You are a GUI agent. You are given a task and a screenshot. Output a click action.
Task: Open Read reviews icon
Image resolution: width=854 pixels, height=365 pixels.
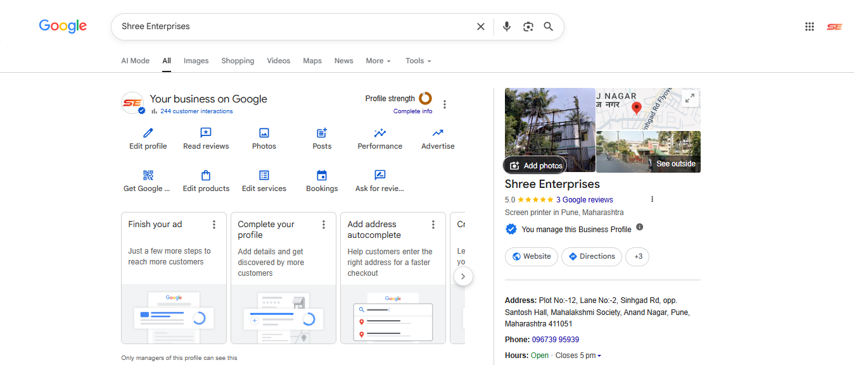pos(206,133)
